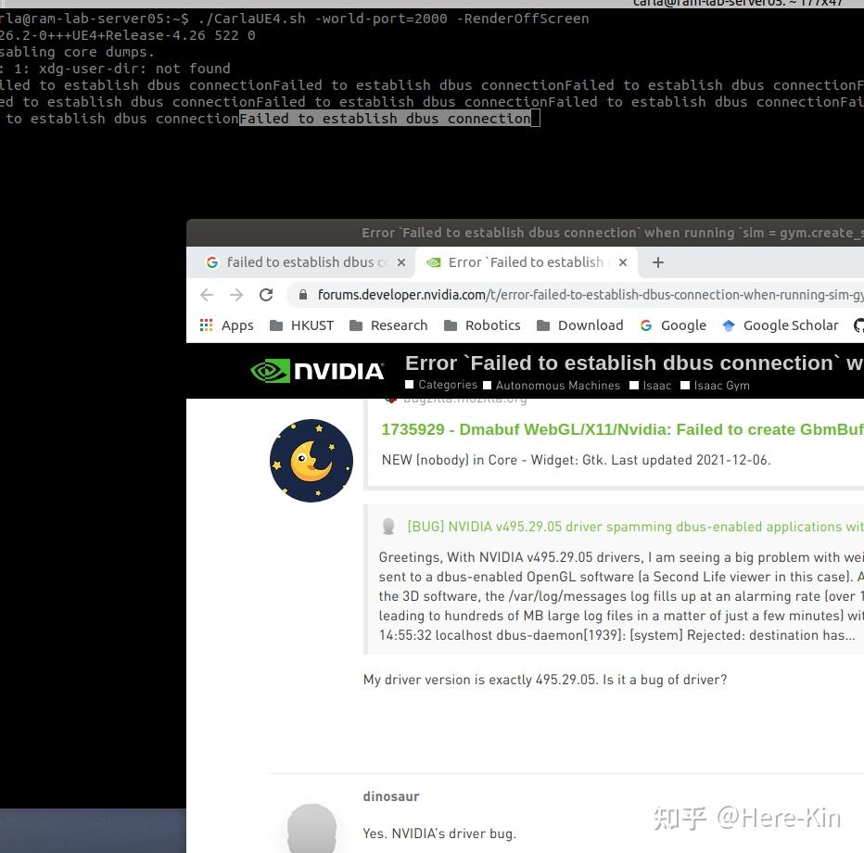Click the padlock icon in the address bar

tap(303, 295)
